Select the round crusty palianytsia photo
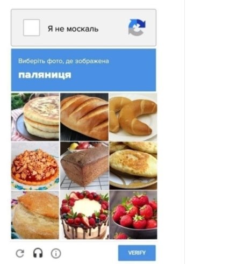This screenshot has height=264, width=230. point(35,215)
